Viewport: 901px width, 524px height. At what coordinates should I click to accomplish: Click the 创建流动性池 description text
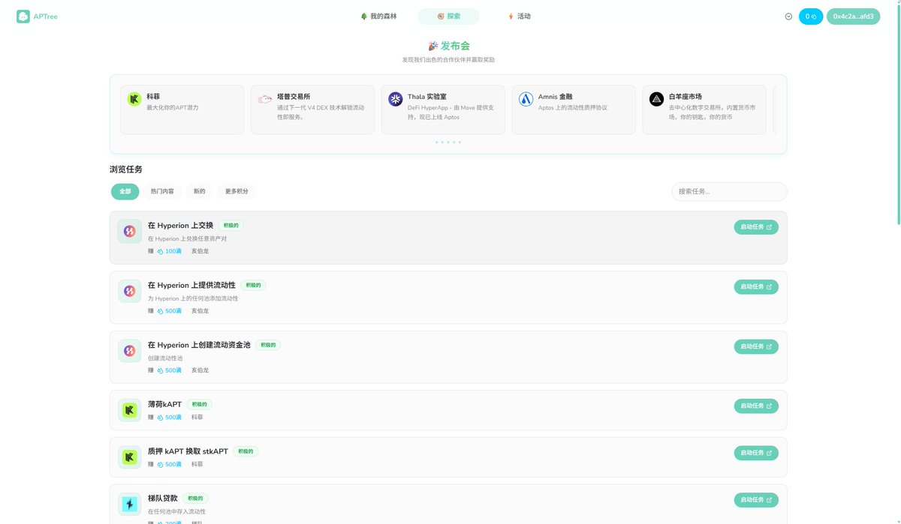[165, 358]
